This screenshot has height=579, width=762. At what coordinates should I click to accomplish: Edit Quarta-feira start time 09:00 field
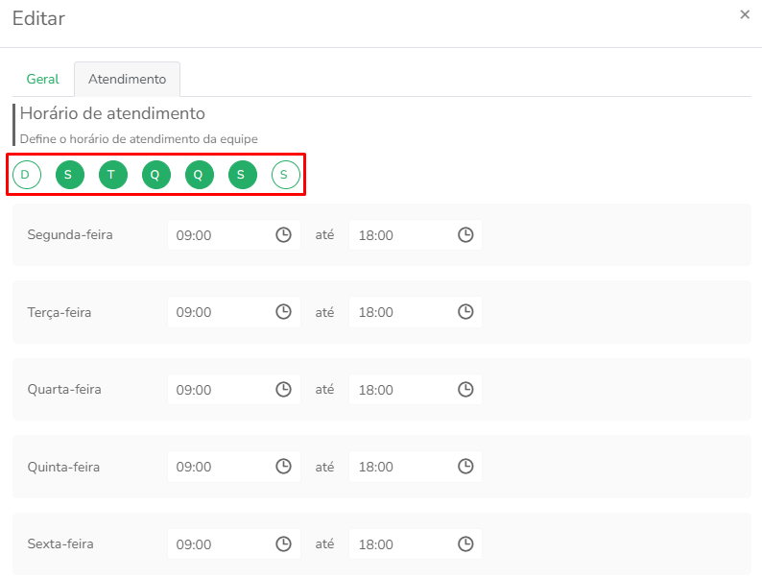click(234, 390)
